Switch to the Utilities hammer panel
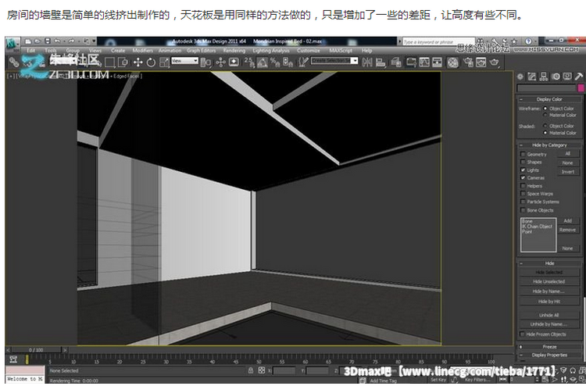 click(579, 77)
